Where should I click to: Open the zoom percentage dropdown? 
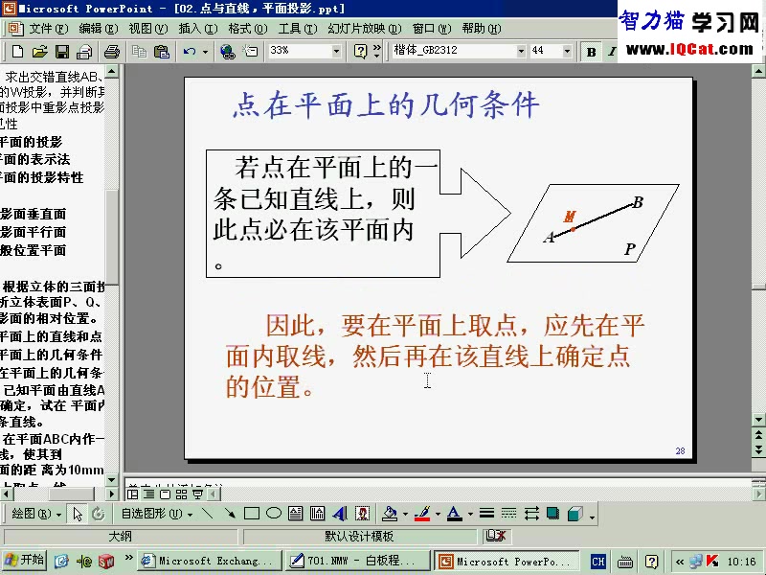click(x=335, y=53)
